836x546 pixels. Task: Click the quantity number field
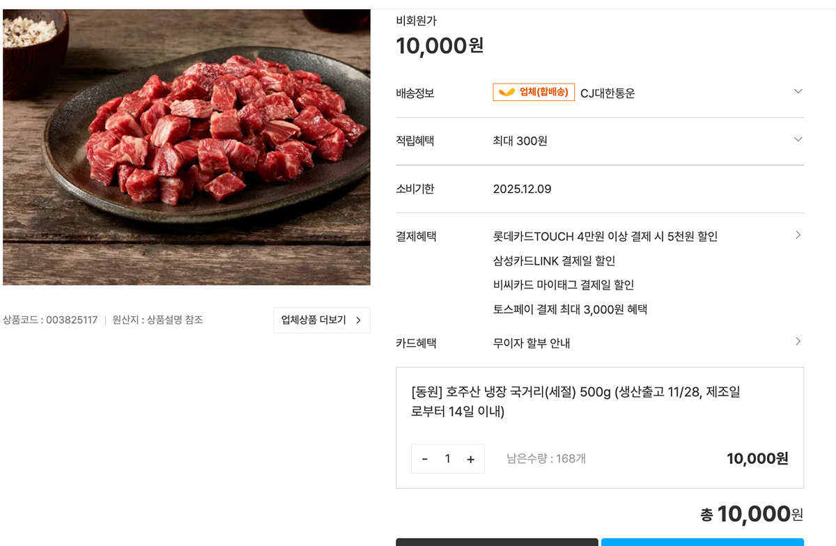tap(447, 459)
